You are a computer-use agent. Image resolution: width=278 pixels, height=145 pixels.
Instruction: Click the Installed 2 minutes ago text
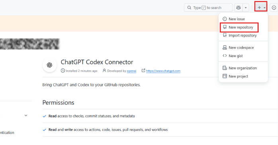[82, 71]
